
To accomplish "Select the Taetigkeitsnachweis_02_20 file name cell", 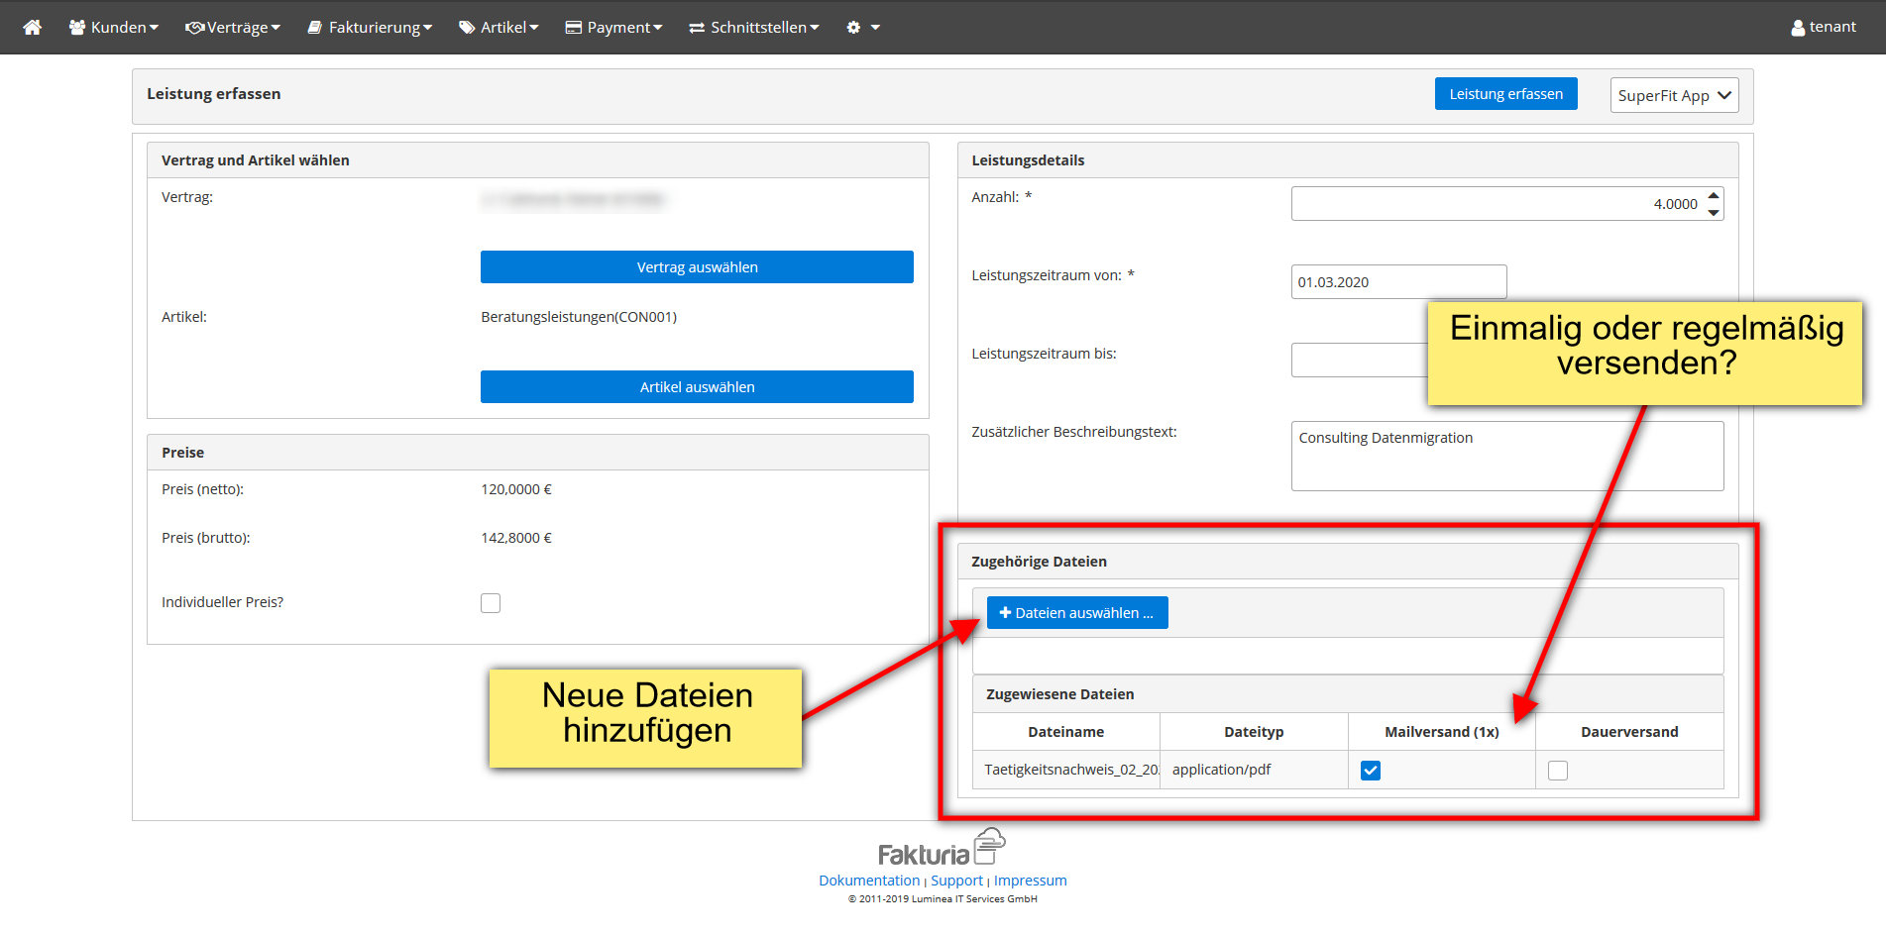I will tap(1066, 770).
